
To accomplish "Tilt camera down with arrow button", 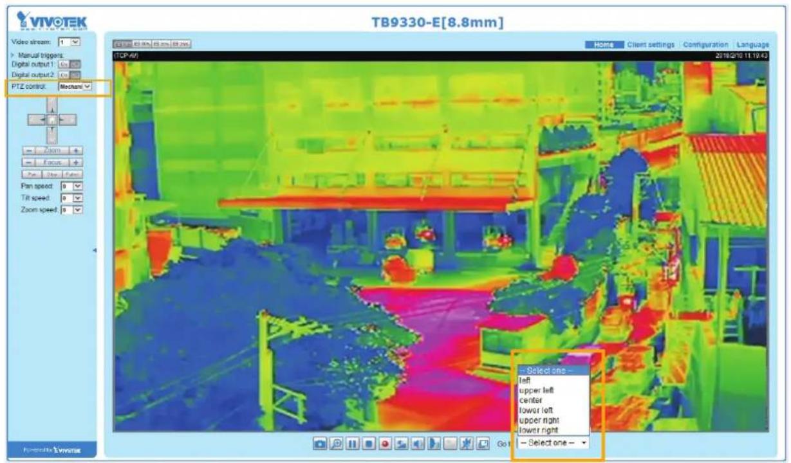I will [53, 135].
